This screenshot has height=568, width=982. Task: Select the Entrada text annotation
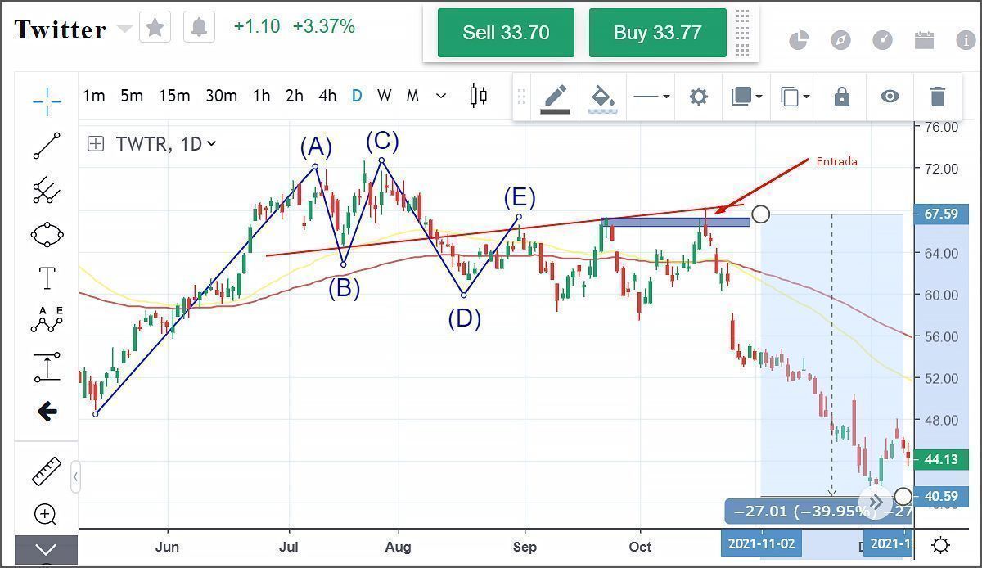click(x=836, y=161)
